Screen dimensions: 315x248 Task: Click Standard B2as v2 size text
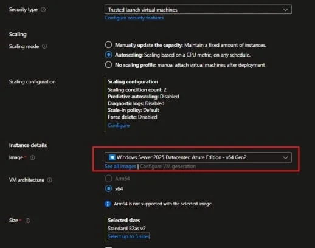pyautogui.click(x=126, y=229)
